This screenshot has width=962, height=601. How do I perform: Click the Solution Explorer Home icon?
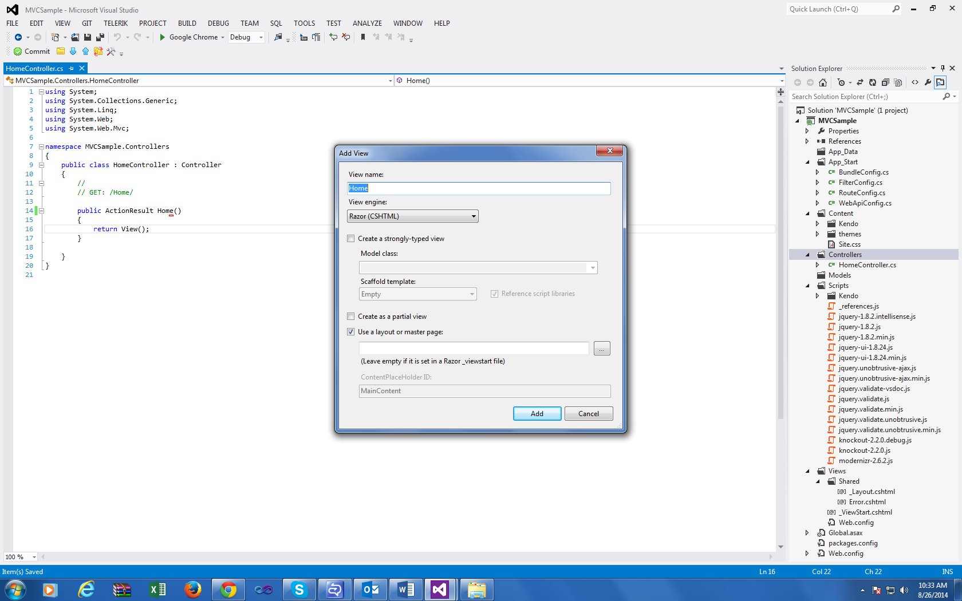(823, 82)
